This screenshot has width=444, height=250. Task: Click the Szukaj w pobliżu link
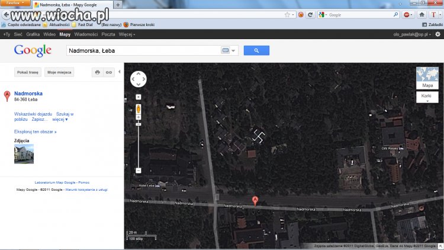[x=44, y=117]
